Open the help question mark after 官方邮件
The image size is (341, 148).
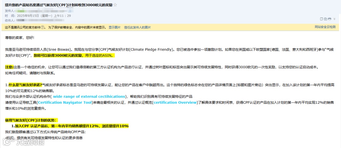[x=43, y=28]
